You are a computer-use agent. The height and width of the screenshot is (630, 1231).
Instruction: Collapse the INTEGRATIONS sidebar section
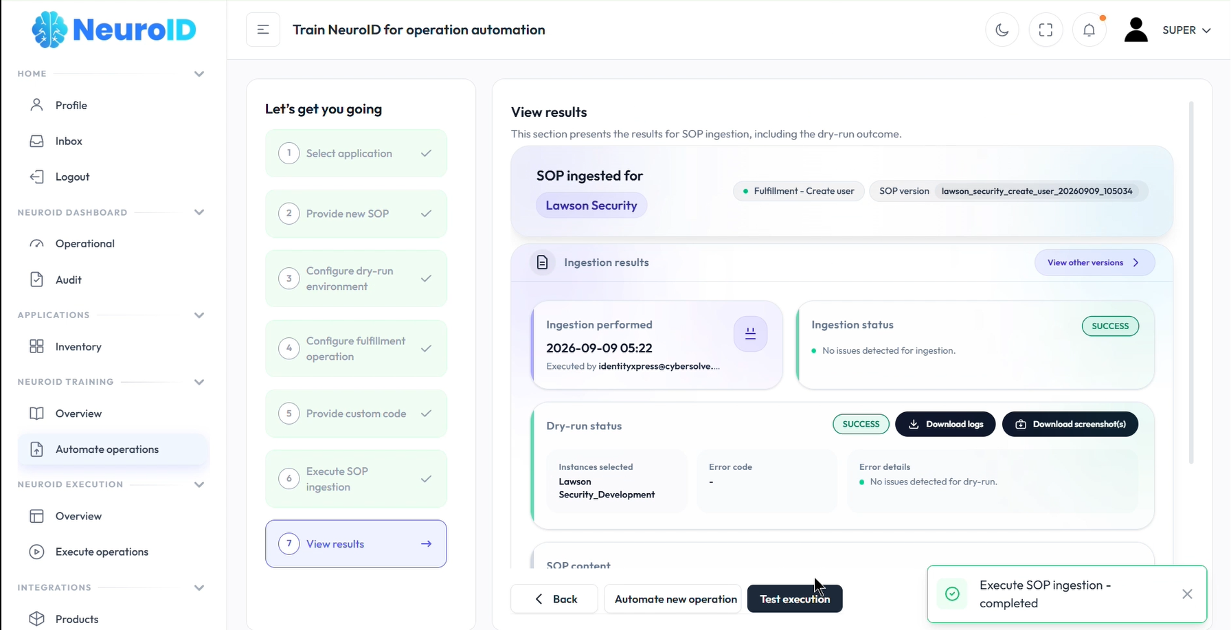199,587
